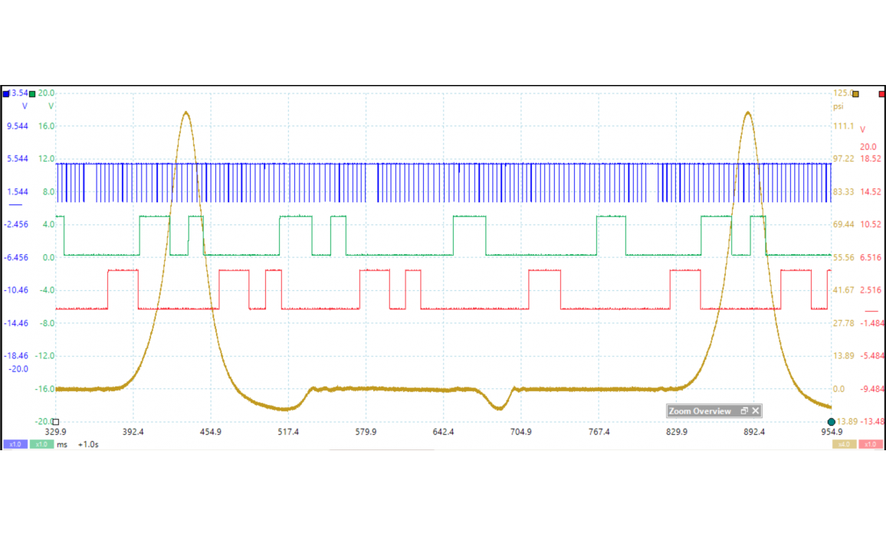The image size is (886, 536).
Task: Click the ms time unit label
Action: [x=62, y=444]
